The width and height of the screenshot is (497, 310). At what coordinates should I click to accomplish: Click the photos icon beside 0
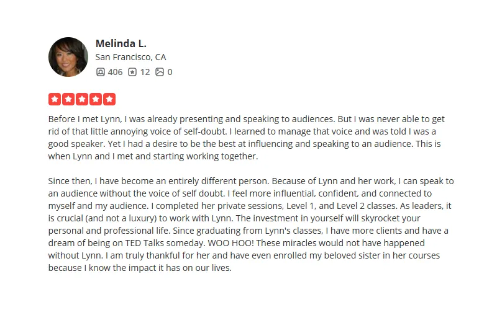[160, 72]
